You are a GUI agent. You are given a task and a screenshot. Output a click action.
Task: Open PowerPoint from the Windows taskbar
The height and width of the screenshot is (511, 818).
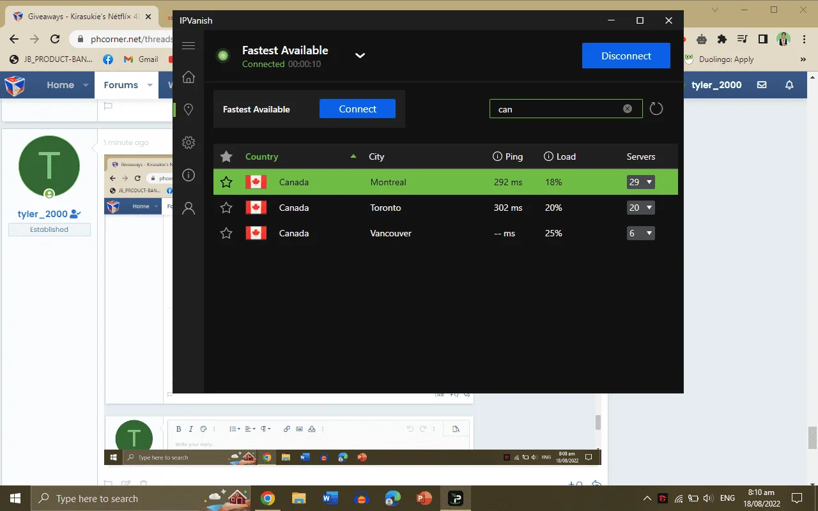tap(424, 498)
